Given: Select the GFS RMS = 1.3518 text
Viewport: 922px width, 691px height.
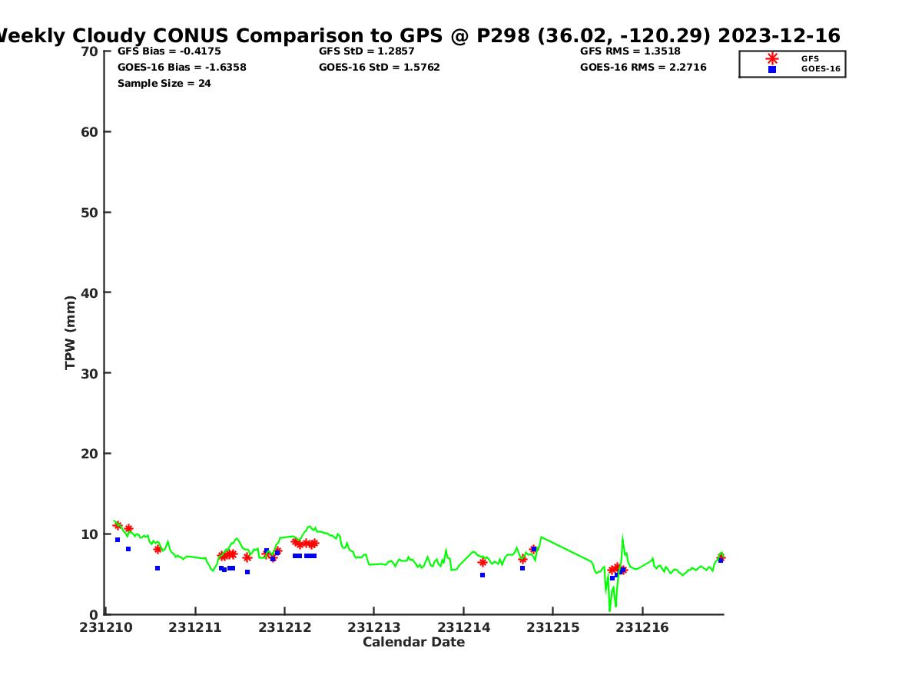Looking at the screenshot, I should click(x=630, y=51).
